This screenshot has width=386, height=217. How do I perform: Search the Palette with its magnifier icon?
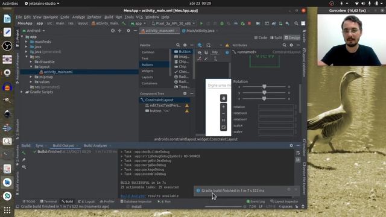[178, 45]
